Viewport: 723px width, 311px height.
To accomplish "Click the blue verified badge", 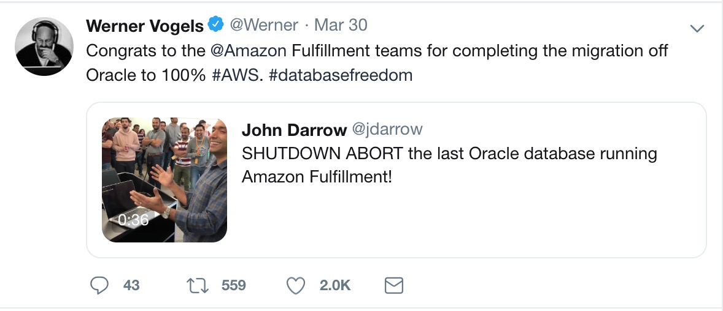I will (x=215, y=25).
